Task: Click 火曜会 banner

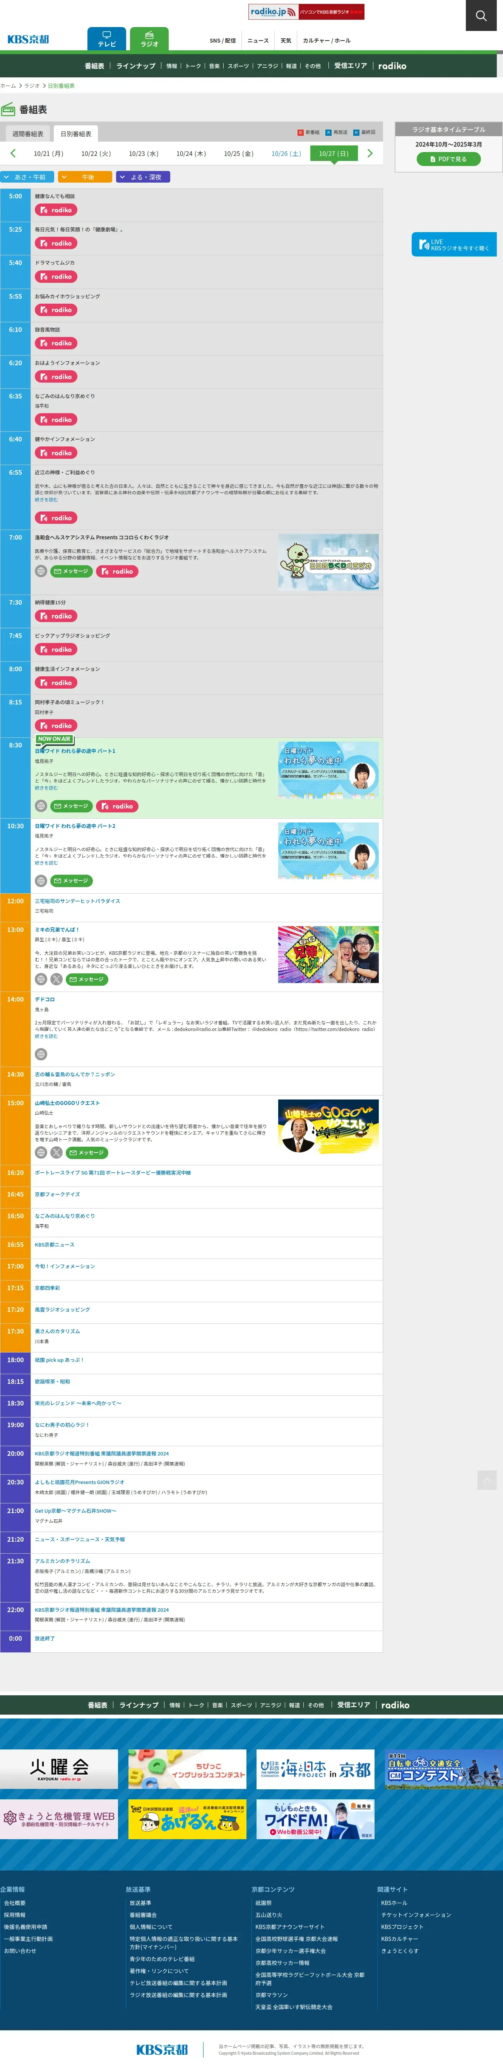Action: [x=59, y=1769]
